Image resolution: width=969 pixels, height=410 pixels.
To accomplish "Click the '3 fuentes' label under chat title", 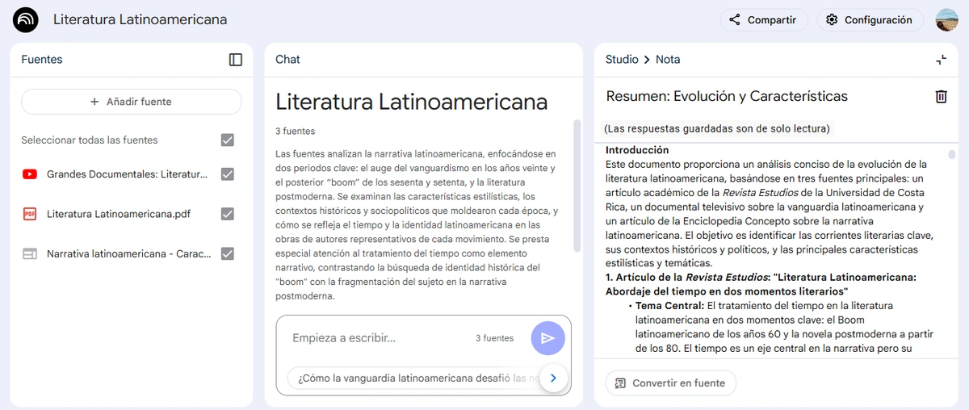I will tap(295, 131).
